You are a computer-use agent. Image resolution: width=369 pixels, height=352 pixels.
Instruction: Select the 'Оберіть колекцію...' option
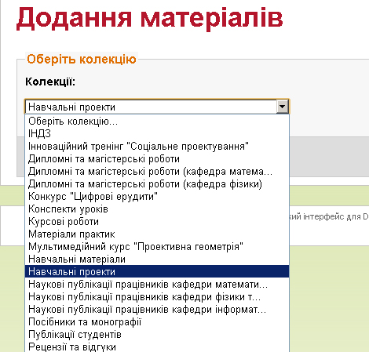point(157,122)
